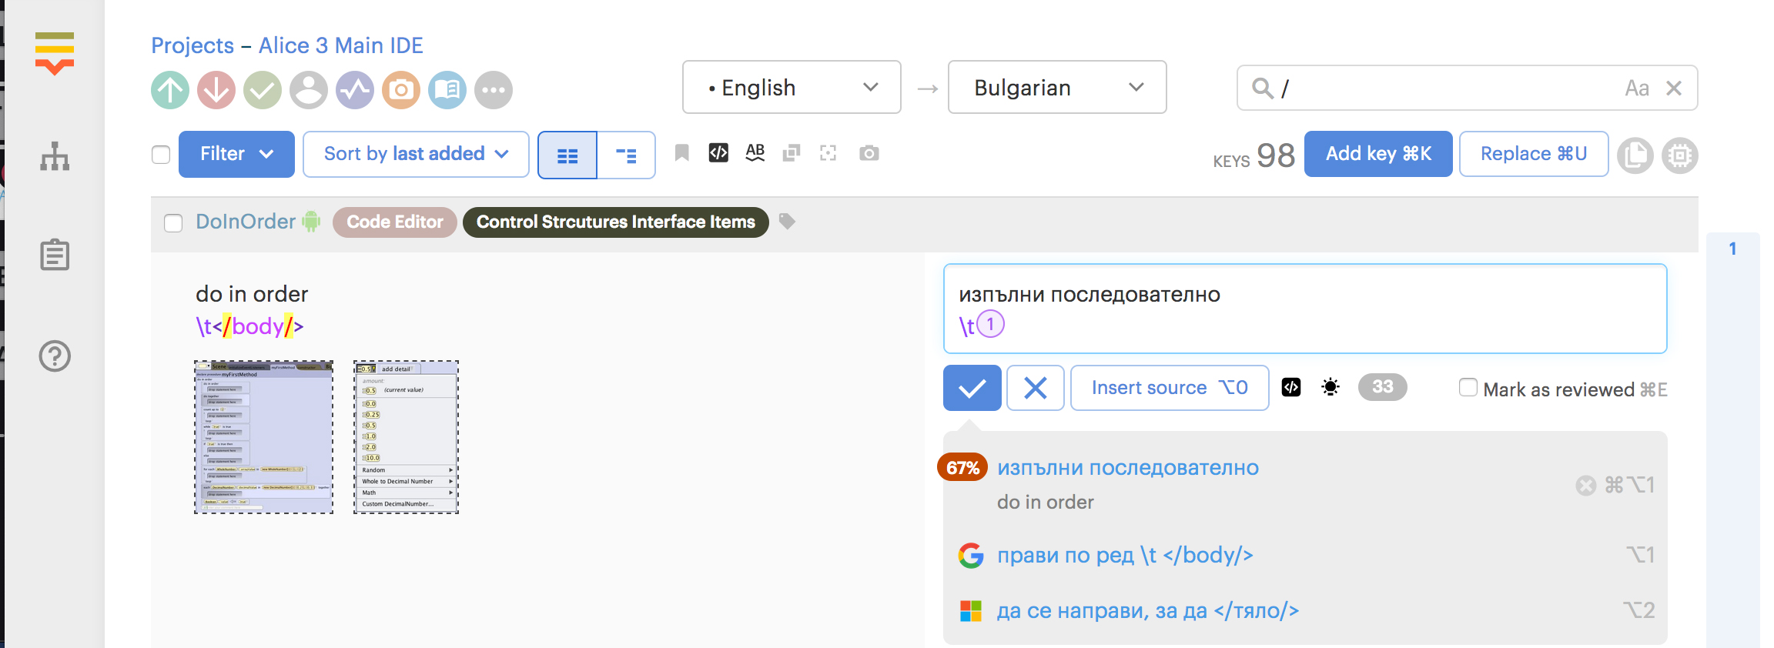Click the copy documents round icon
The image size is (1774, 648).
pos(1635,155)
